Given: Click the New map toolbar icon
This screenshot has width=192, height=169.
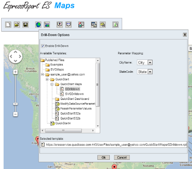Looking at the screenshot, I should click(8, 25).
